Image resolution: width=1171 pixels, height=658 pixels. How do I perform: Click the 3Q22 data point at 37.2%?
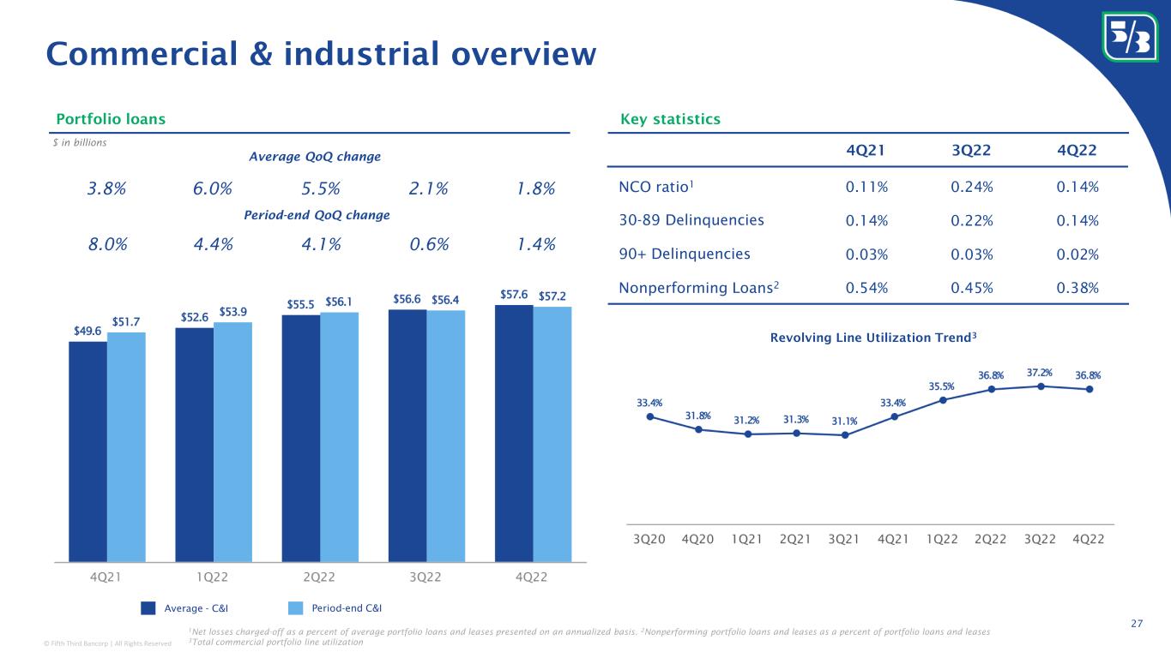click(x=1041, y=386)
